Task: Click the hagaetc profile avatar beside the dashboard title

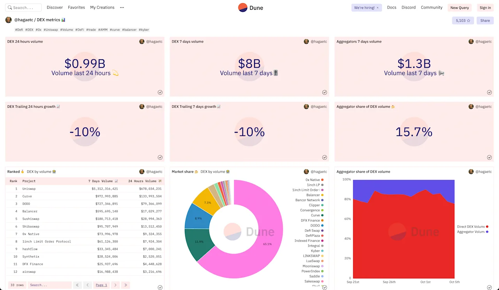Action: point(9,20)
